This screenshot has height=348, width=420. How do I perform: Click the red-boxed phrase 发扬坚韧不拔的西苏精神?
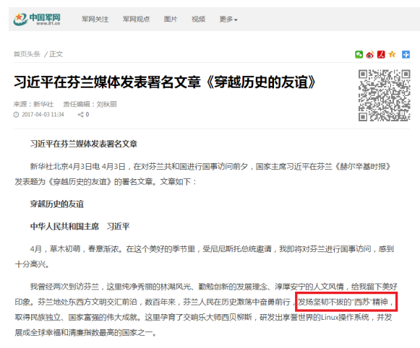coord(346,302)
